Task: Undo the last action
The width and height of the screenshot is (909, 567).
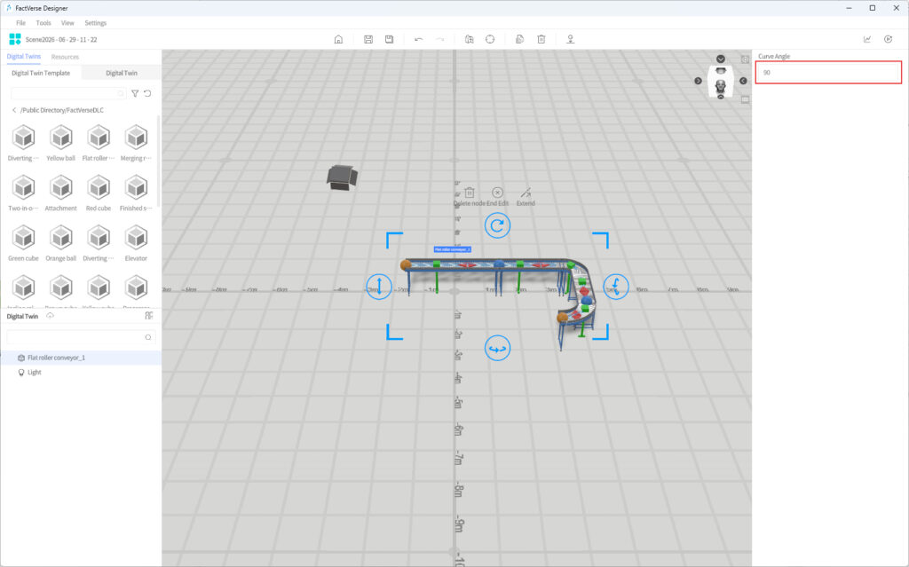Action: pyautogui.click(x=419, y=39)
